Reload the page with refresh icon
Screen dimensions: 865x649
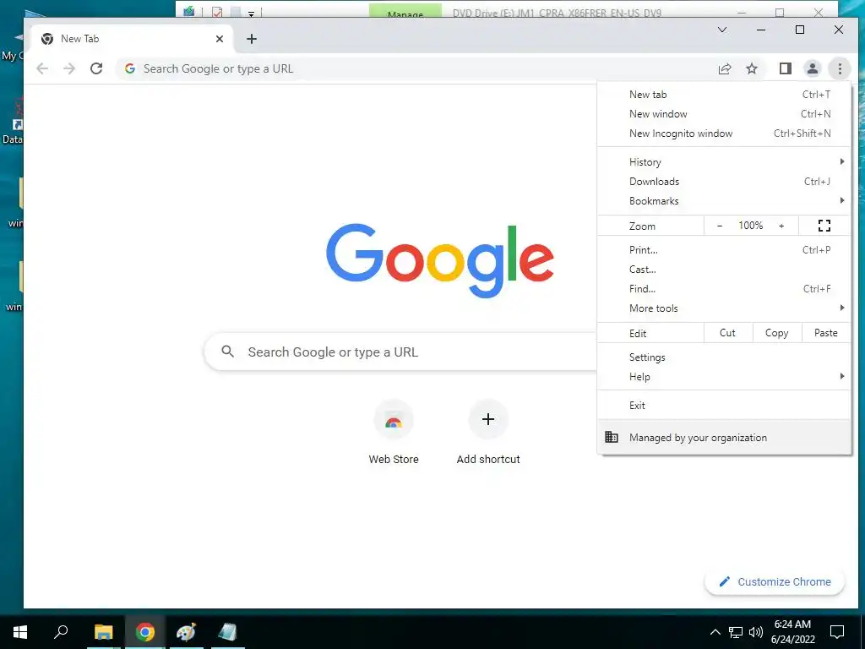[96, 69]
